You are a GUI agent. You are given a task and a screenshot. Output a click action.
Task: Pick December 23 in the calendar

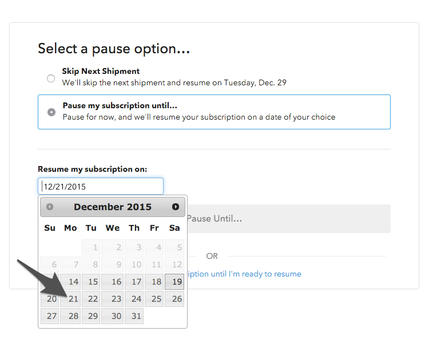113,299
